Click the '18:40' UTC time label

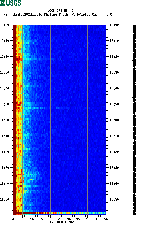coord(114,88)
